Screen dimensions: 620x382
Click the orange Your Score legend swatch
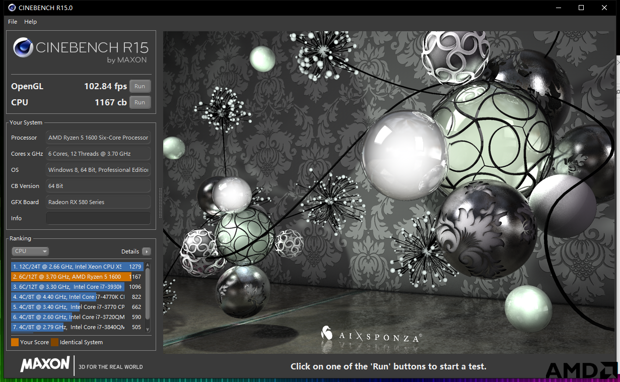[x=15, y=342]
